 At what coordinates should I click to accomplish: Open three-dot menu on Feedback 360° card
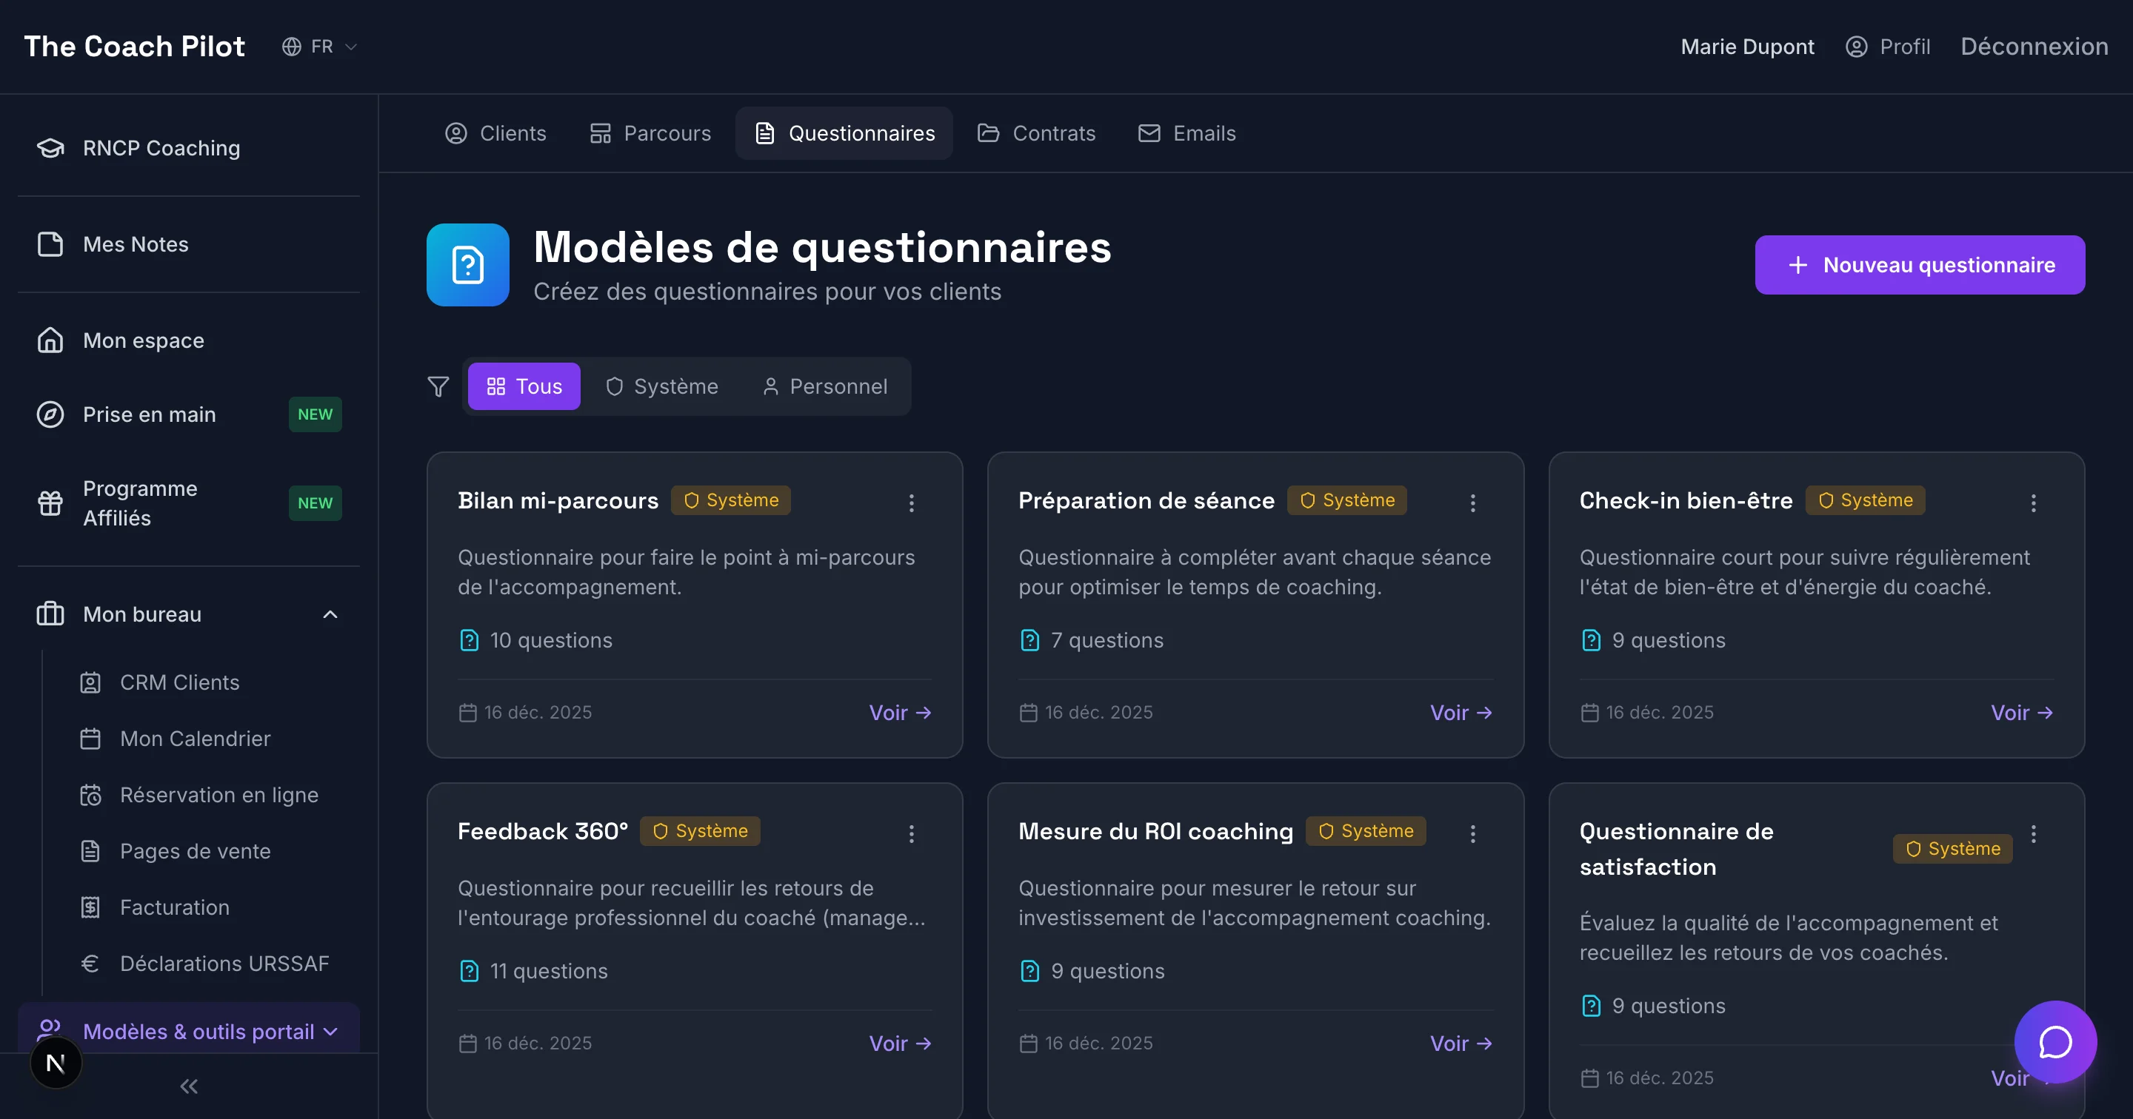point(911,833)
